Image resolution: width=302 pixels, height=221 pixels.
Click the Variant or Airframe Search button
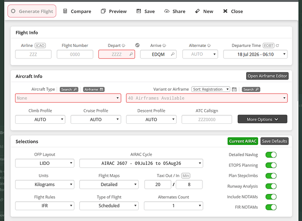pyautogui.click(x=251, y=89)
